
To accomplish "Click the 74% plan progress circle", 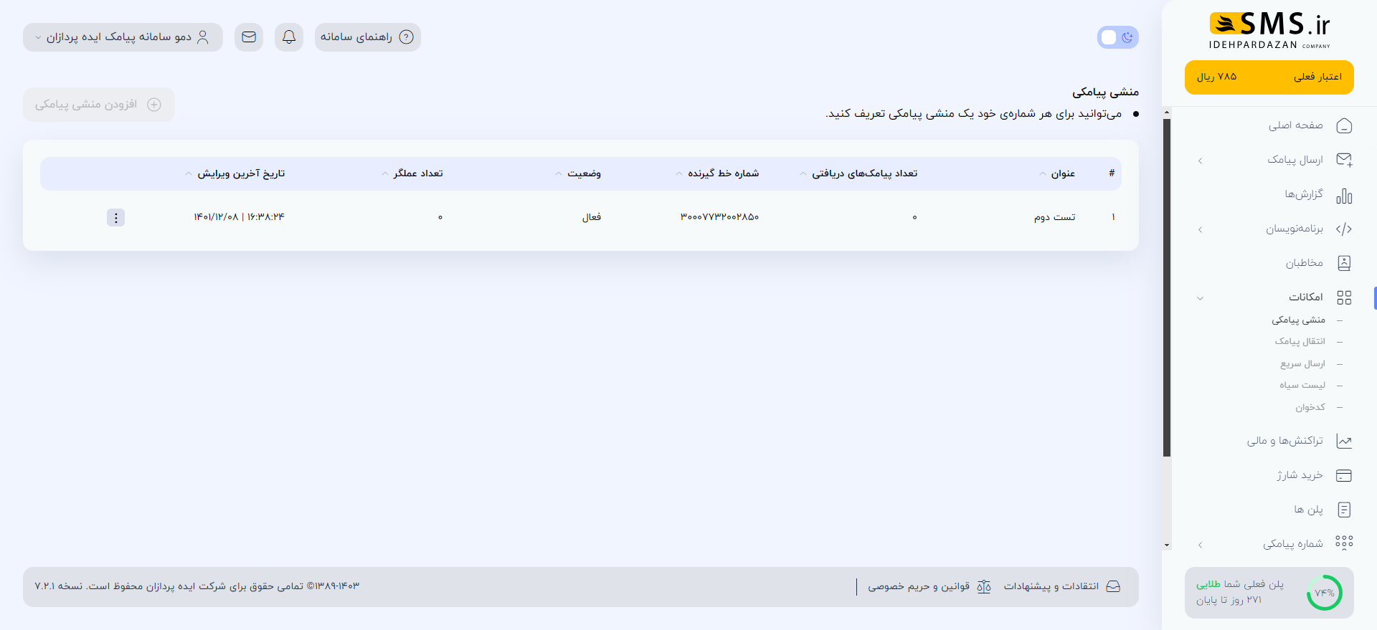I will [1324, 593].
